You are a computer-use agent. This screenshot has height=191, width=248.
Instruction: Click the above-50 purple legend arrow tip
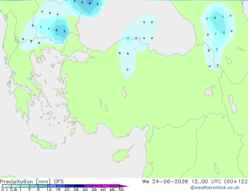(x=124, y=186)
